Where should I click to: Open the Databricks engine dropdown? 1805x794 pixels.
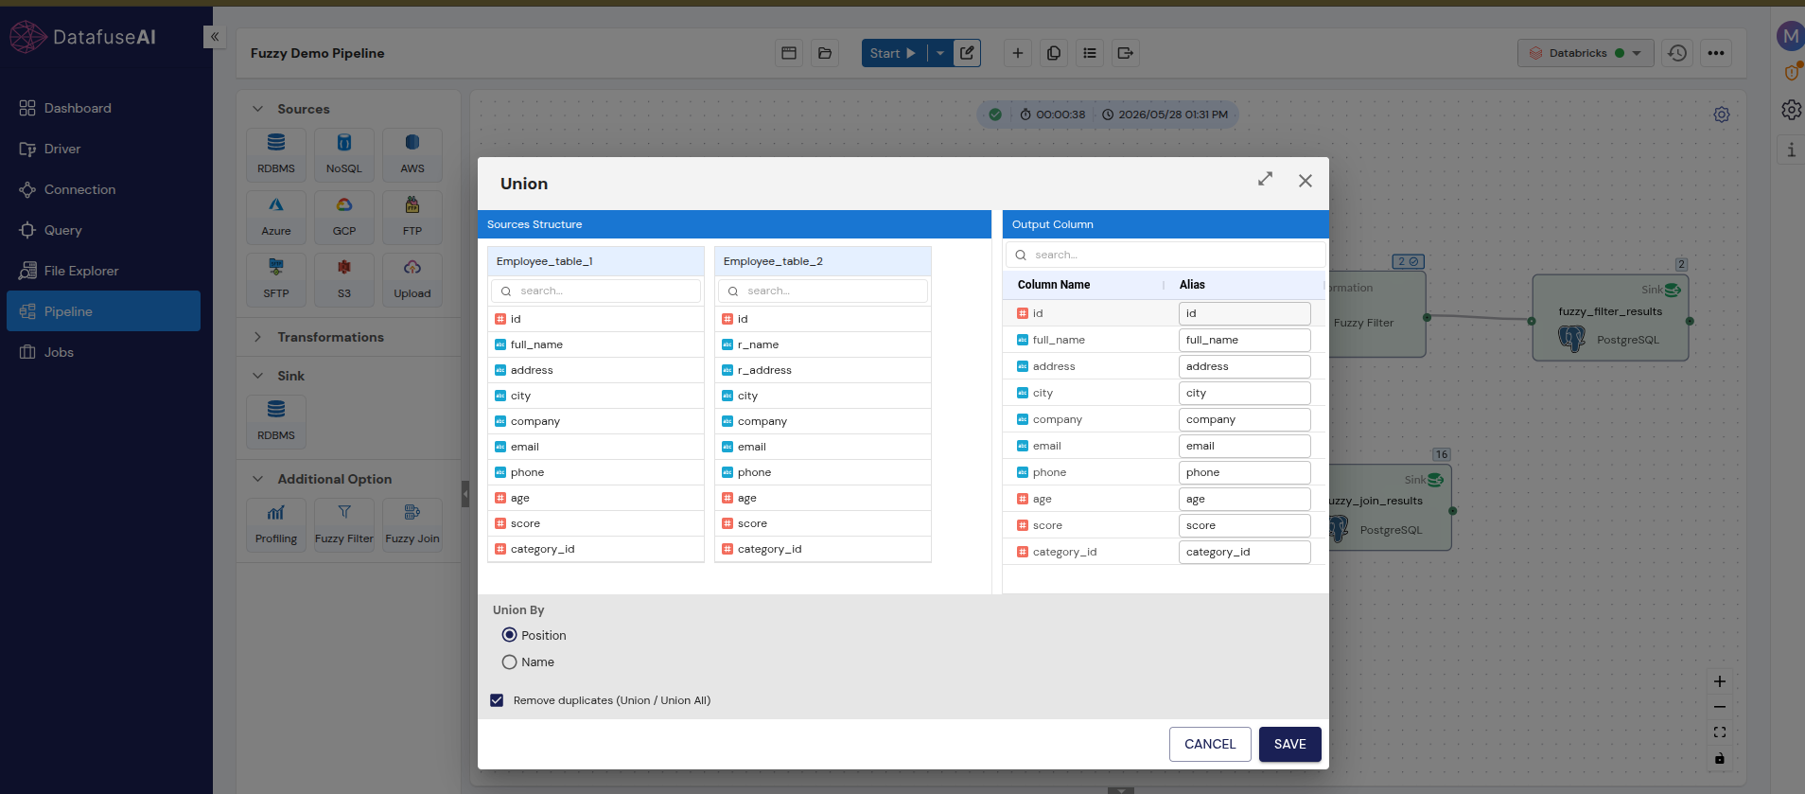click(1586, 53)
